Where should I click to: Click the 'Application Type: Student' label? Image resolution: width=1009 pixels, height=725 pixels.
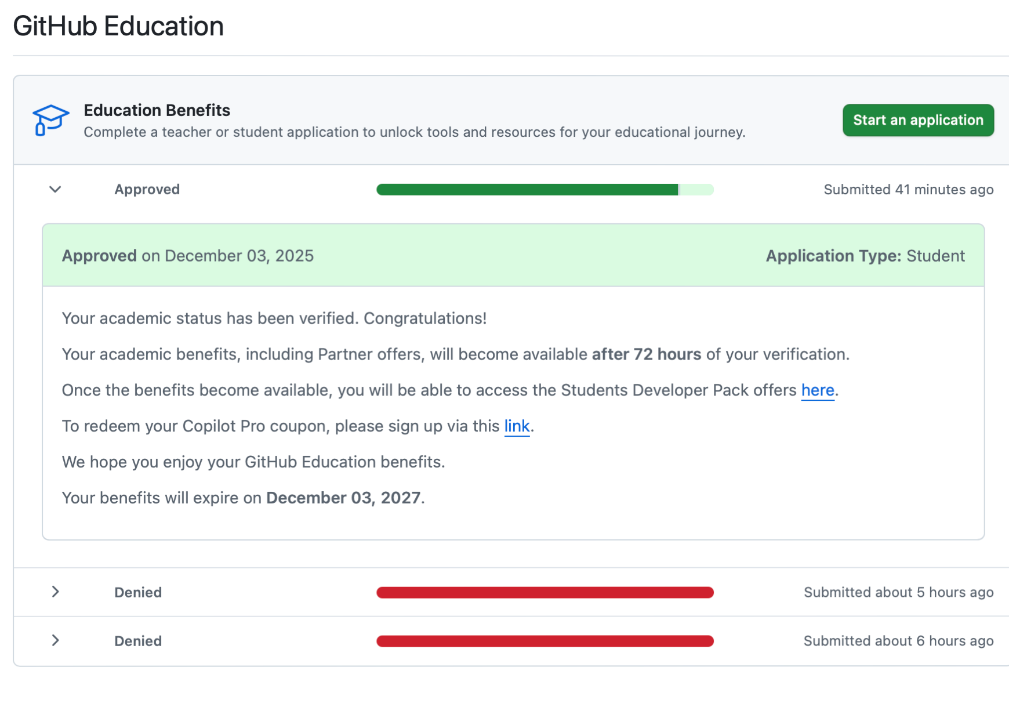[x=865, y=256]
